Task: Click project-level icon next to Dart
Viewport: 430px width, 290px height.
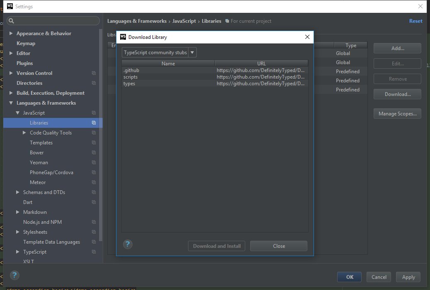Action: click(x=94, y=202)
